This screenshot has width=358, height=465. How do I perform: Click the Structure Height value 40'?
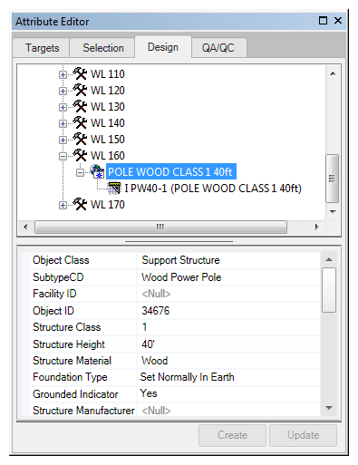228,344
